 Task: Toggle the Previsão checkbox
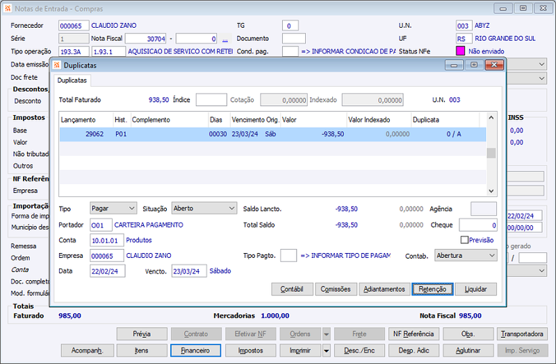coord(464,240)
